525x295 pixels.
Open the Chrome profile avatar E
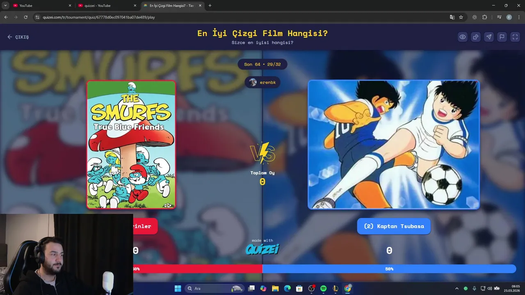(509, 17)
